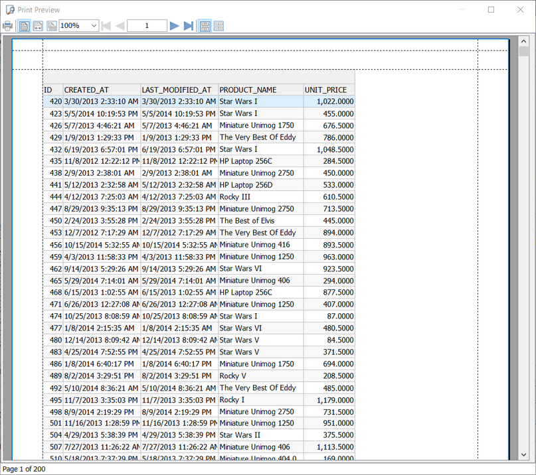The height and width of the screenshot is (475, 536).
Task: Click the vertical scrollbar down arrow
Action: pos(523,454)
